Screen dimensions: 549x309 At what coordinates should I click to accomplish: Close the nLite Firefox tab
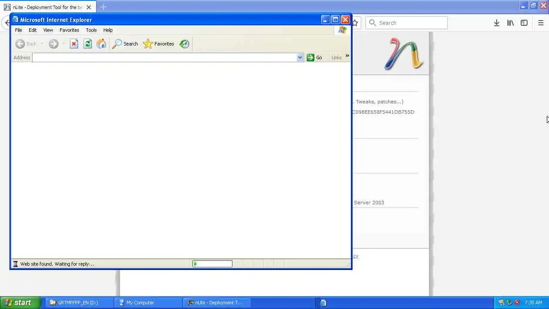(x=89, y=7)
